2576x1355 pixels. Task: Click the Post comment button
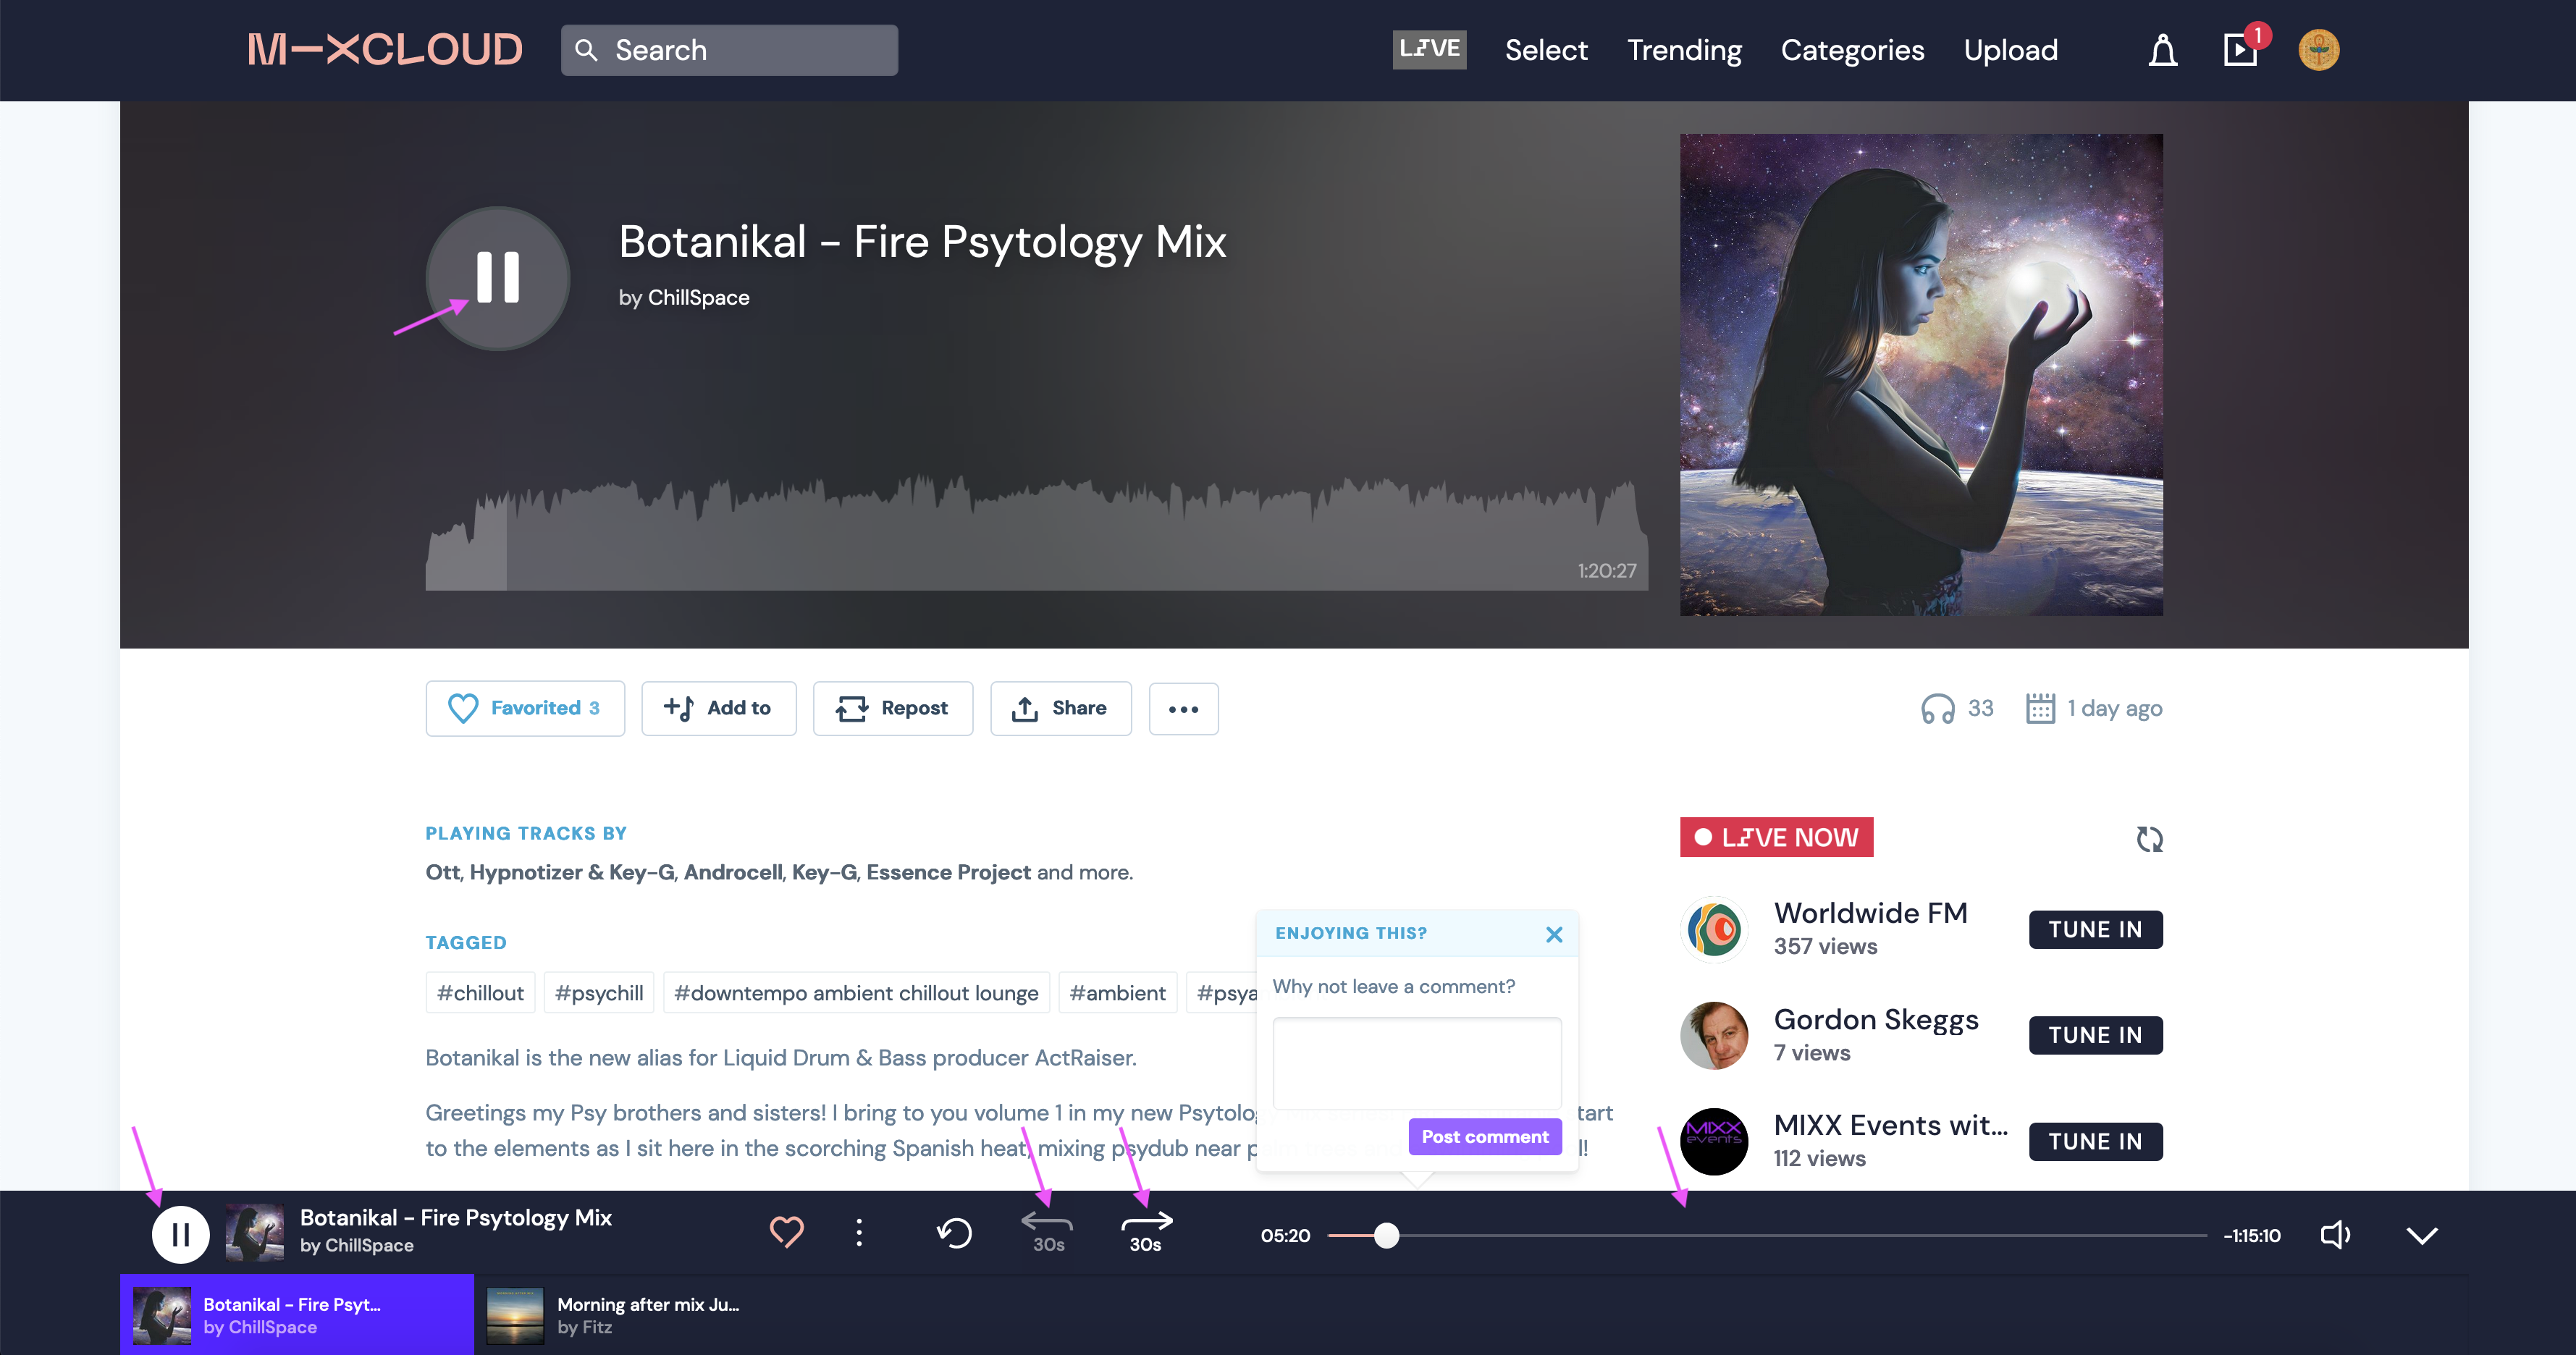pos(1484,1136)
